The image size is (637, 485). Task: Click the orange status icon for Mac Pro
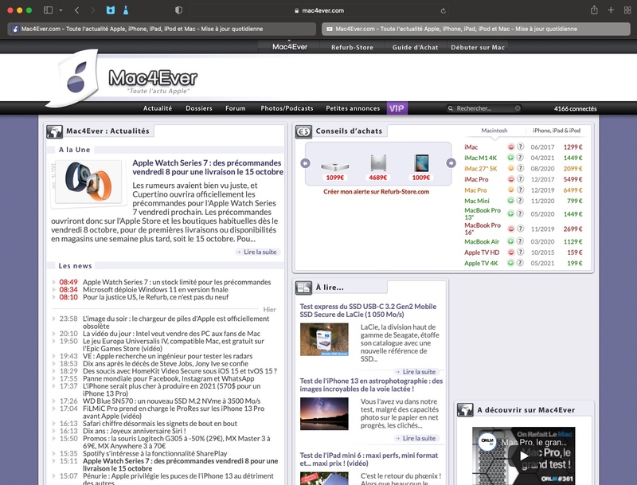pyautogui.click(x=511, y=190)
